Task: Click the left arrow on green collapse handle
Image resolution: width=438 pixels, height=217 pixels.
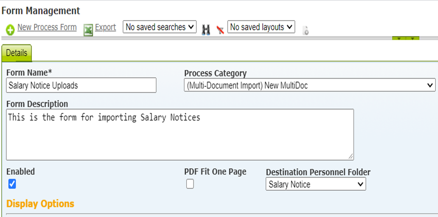Action: [400, 38]
